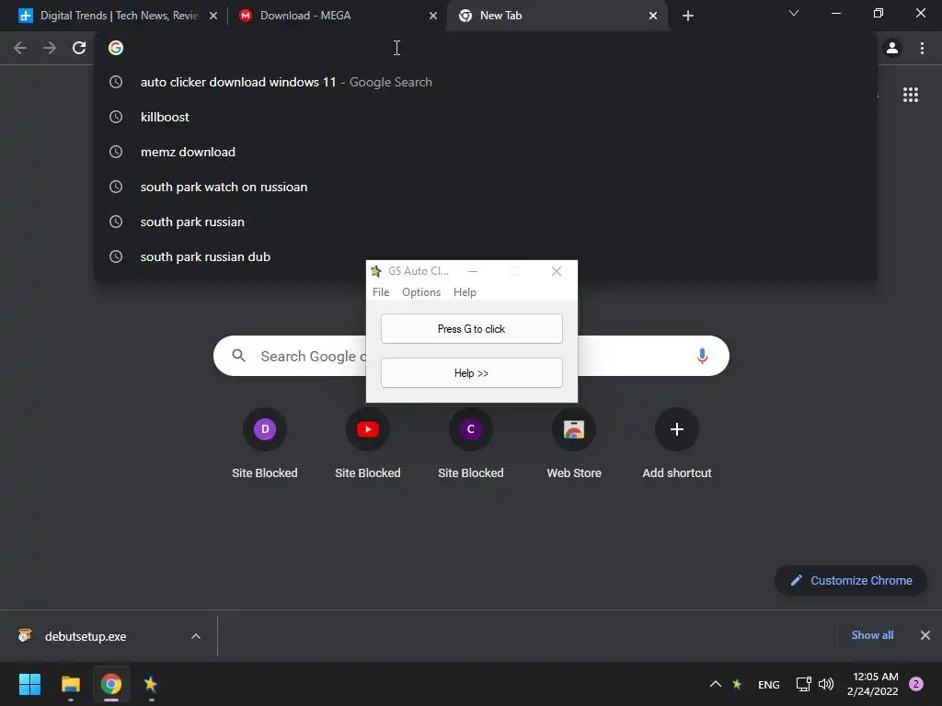Close the GS Auto Clicker window

[x=557, y=271]
